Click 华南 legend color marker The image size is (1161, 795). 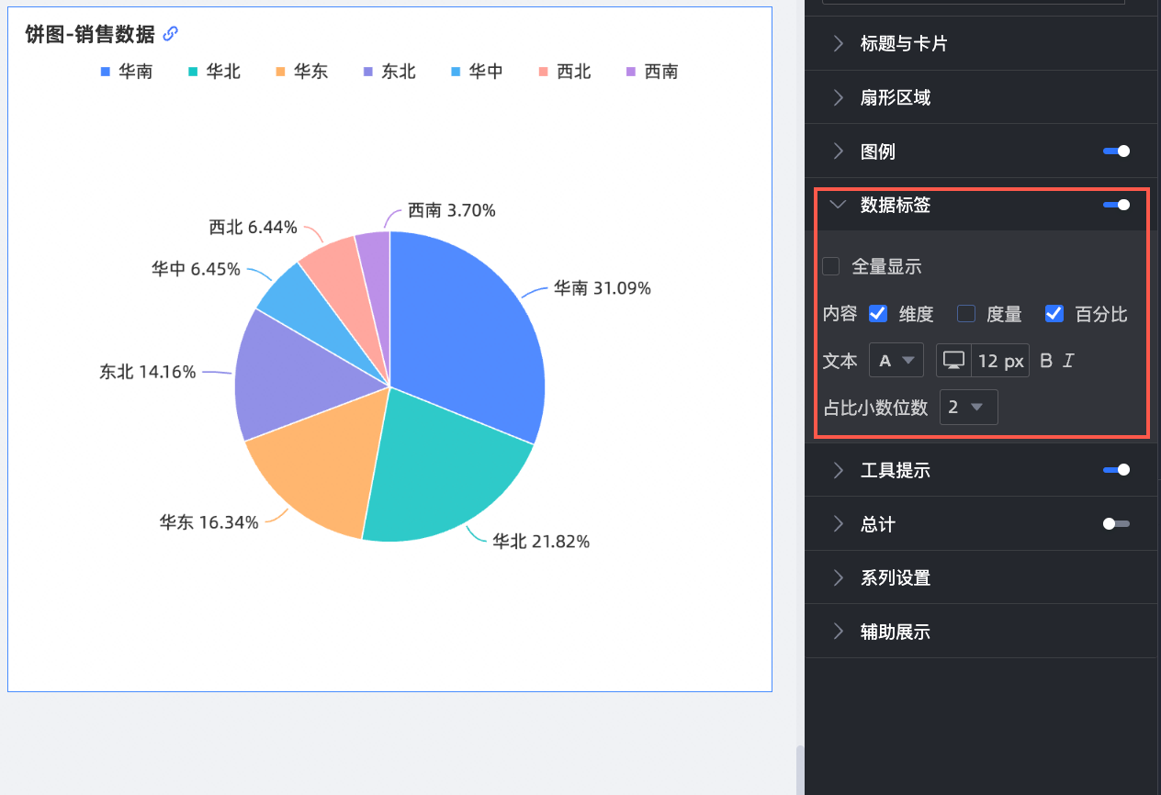point(106,72)
